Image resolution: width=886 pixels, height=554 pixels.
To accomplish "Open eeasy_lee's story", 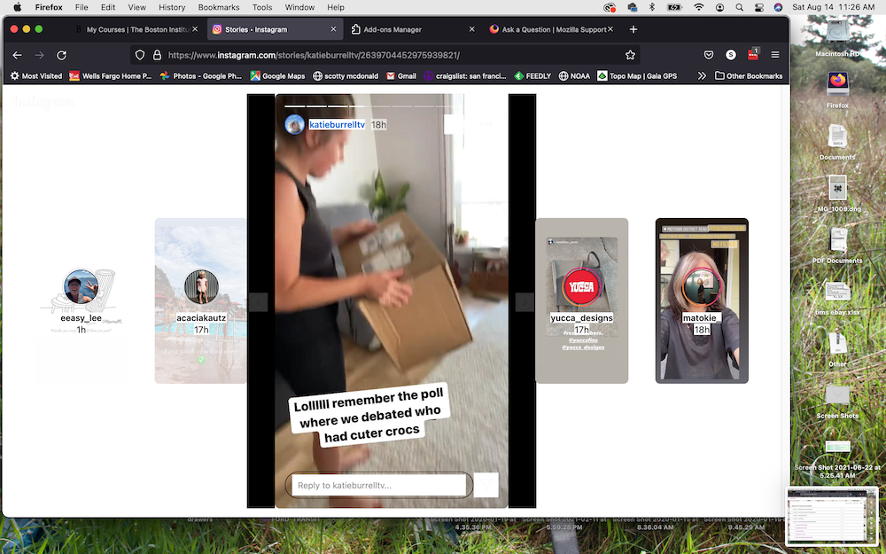I will 82,300.
